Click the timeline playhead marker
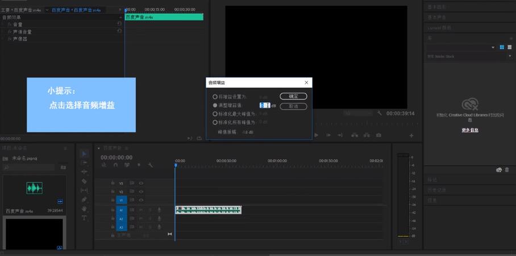 click(176, 165)
